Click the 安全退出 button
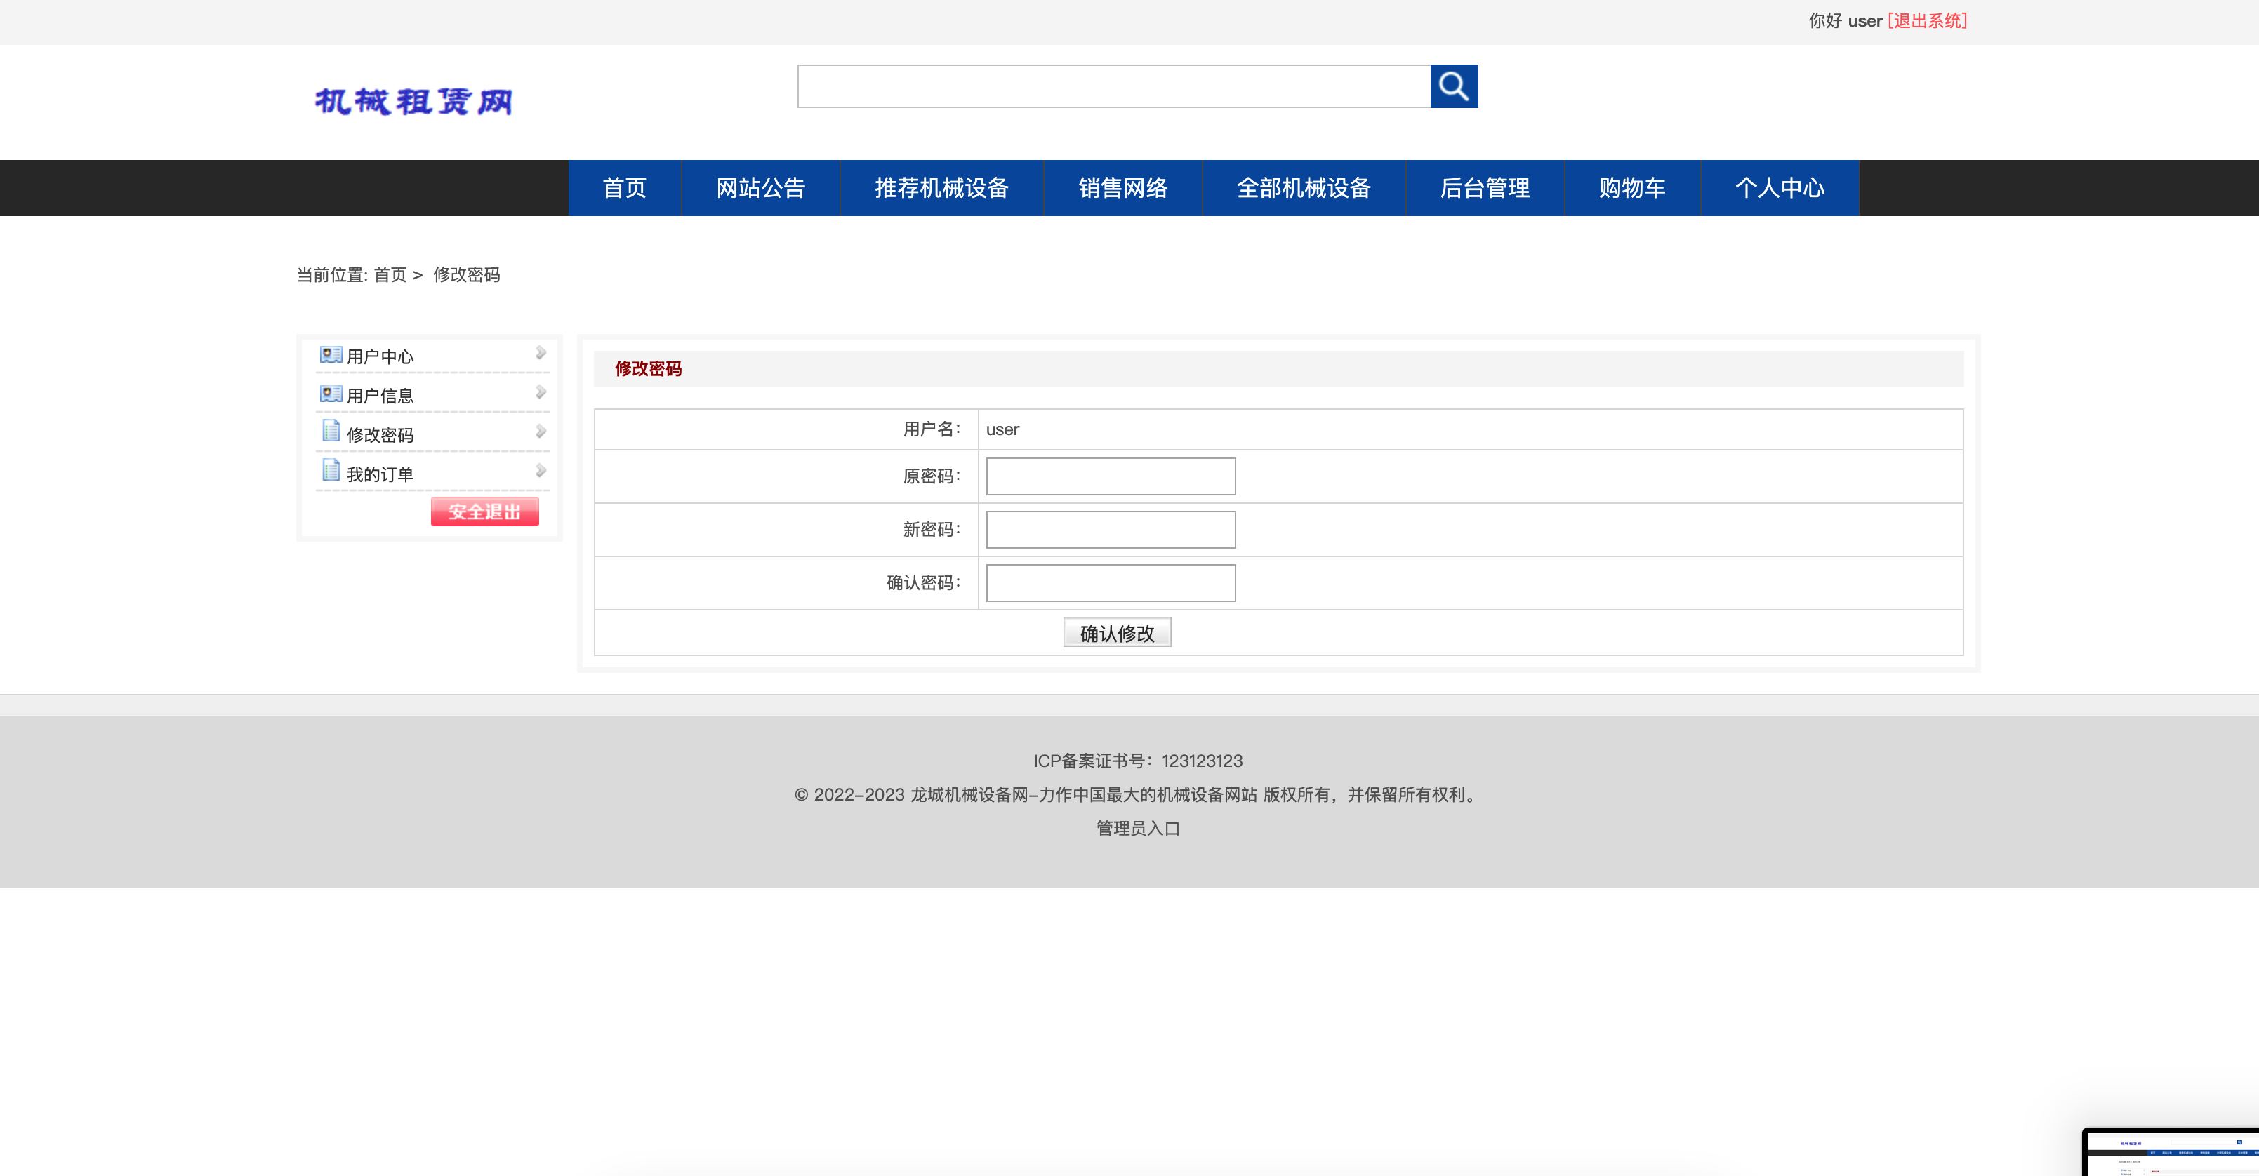The image size is (2259, 1176). pyautogui.click(x=484, y=512)
